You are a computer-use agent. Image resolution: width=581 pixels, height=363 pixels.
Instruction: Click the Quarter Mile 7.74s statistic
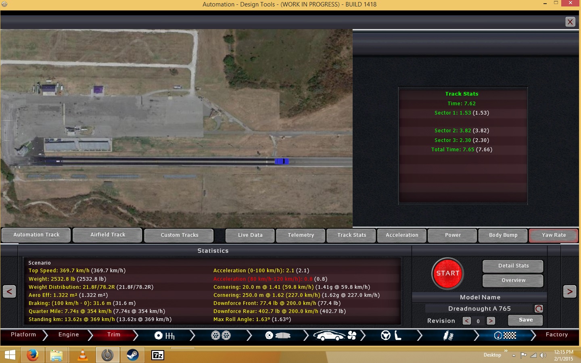[x=97, y=311]
